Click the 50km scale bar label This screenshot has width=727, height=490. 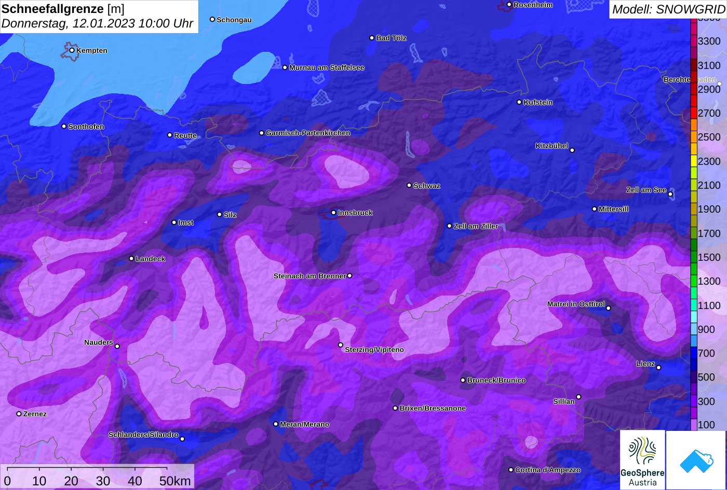(175, 481)
